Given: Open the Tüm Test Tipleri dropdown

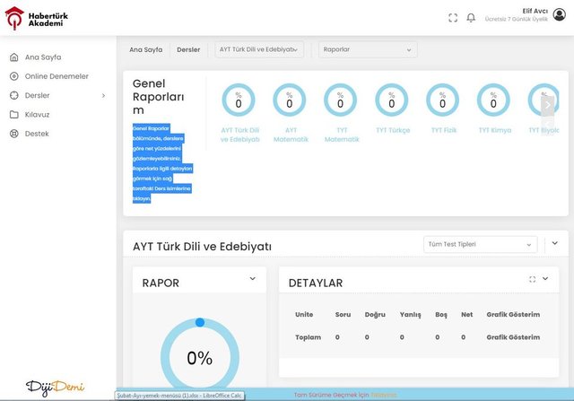Looking at the screenshot, I should coord(482,244).
